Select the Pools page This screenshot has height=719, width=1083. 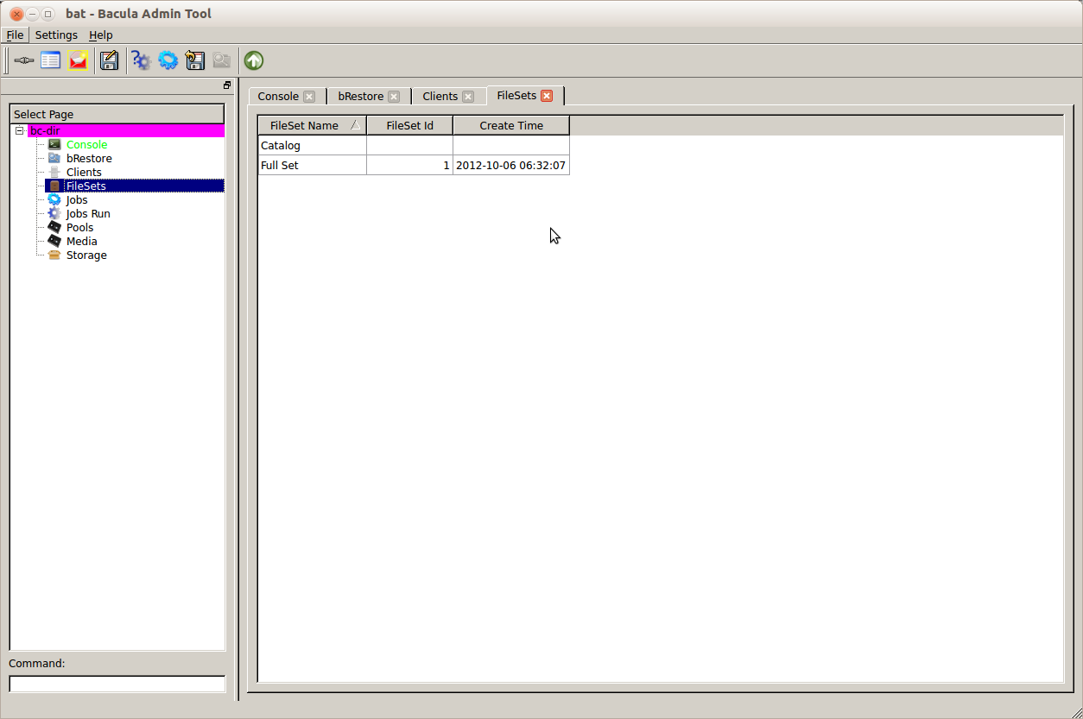tap(80, 227)
